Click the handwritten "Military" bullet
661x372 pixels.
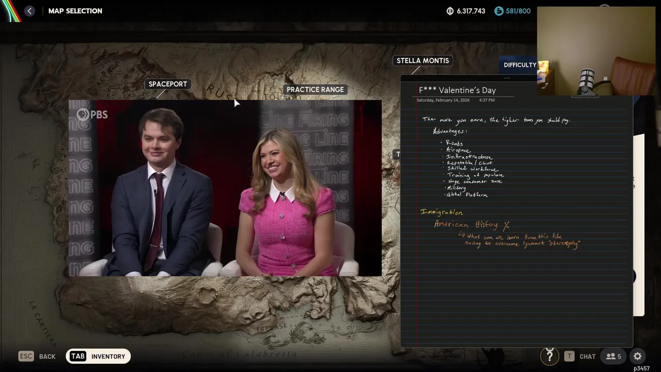click(x=456, y=188)
